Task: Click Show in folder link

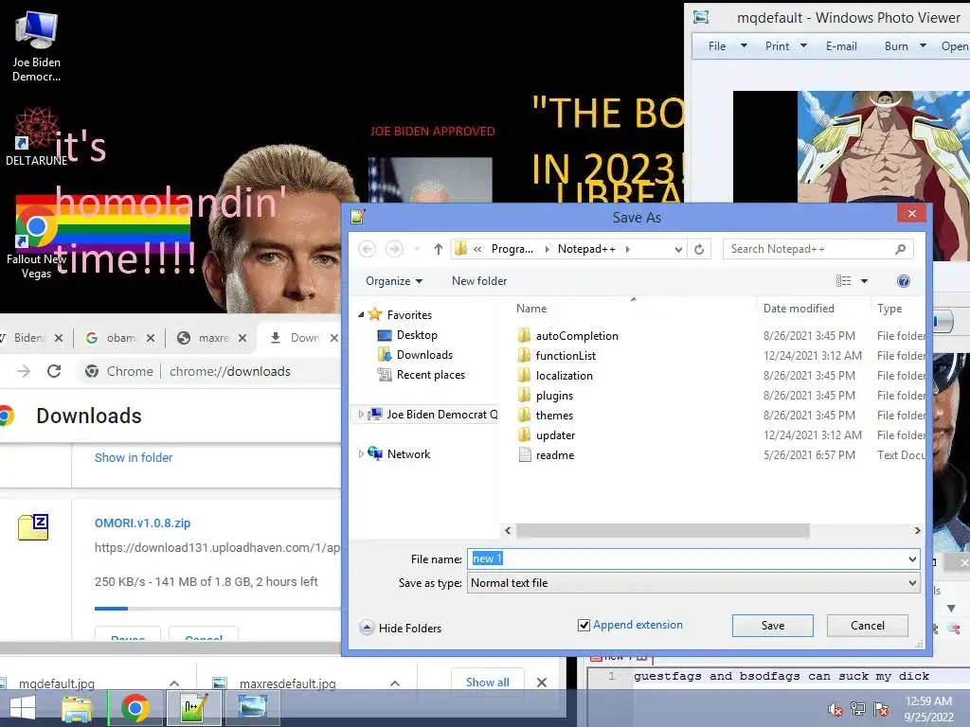Action: 134,457
